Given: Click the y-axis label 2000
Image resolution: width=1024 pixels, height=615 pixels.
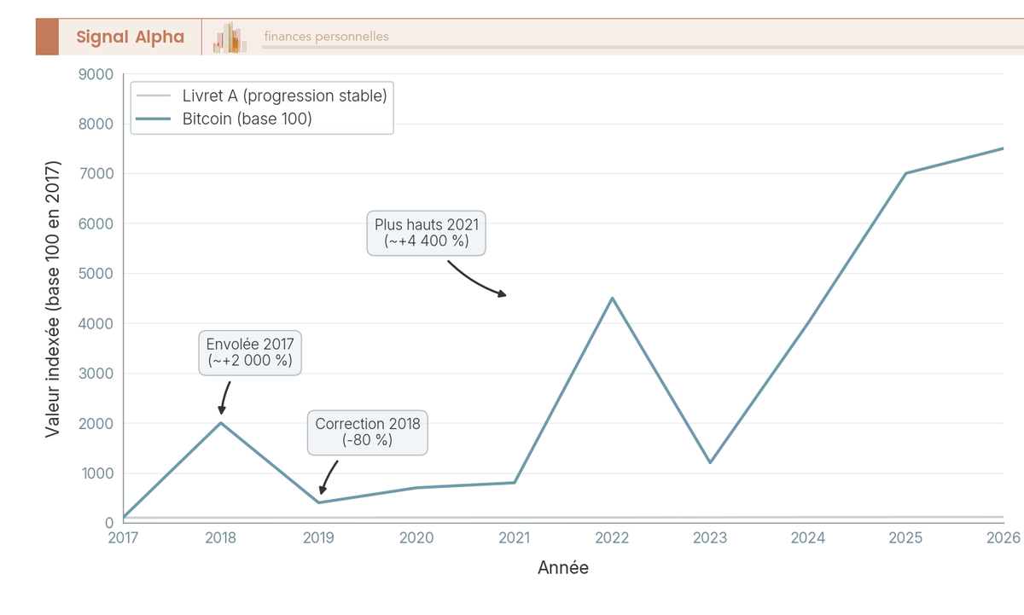Looking at the screenshot, I should tap(97, 424).
